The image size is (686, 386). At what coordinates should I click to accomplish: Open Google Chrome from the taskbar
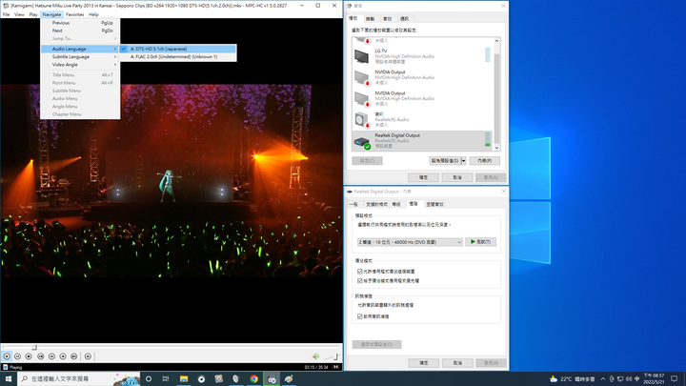[253, 379]
